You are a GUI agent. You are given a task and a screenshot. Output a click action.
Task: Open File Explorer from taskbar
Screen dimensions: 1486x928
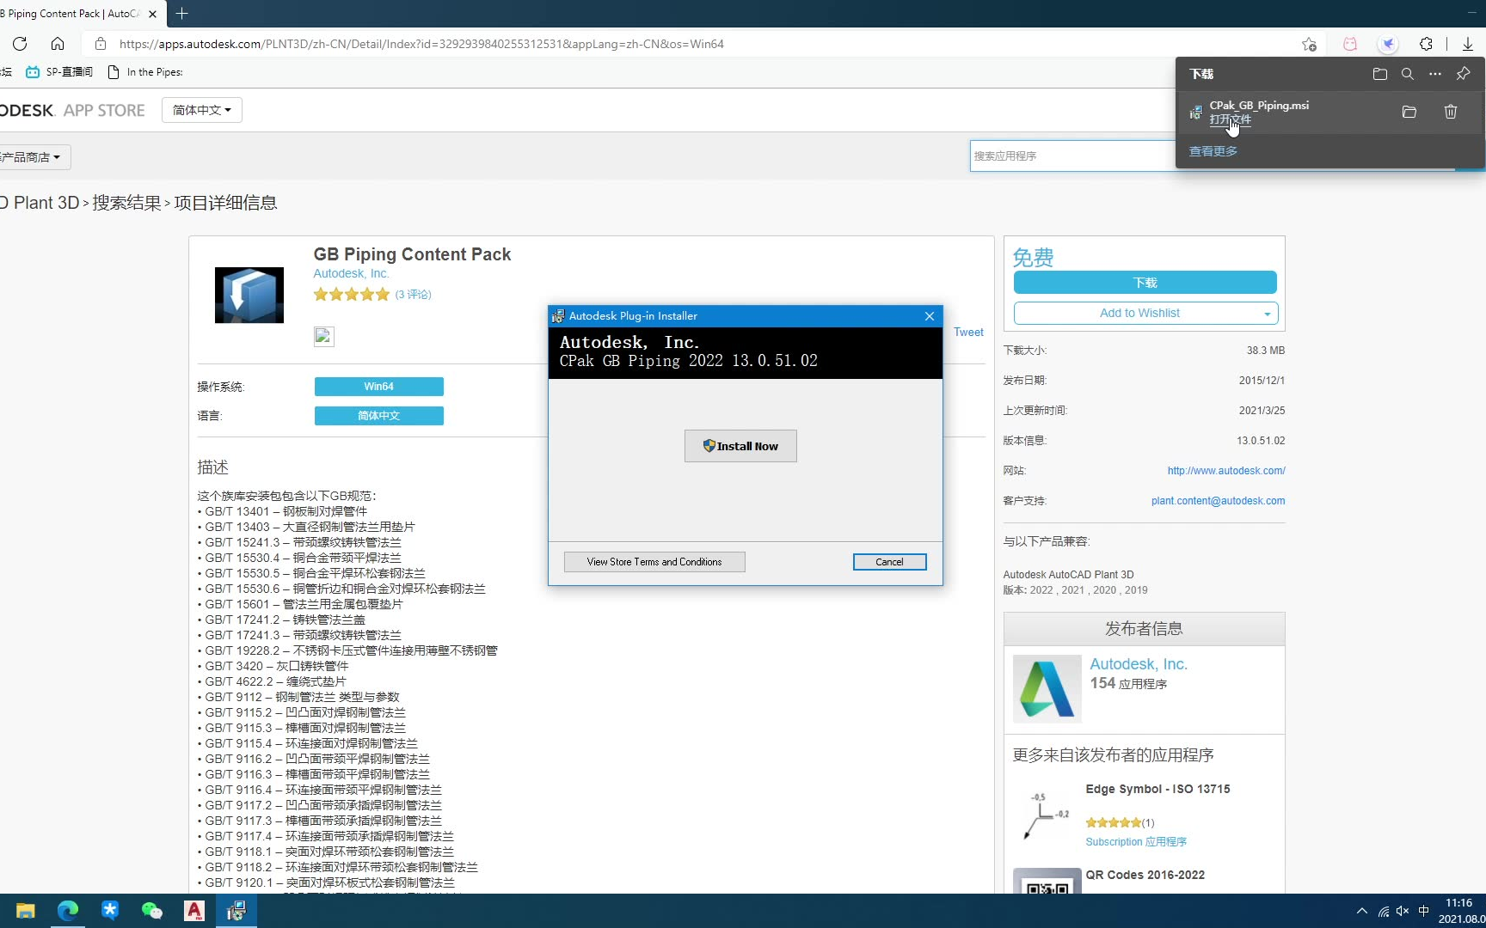pos(26,911)
